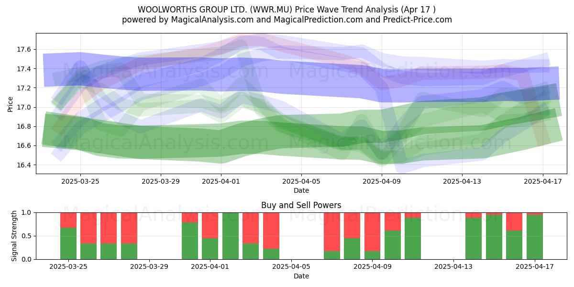Click the 17.0 price tick label
The height and width of the screenshot is (287, 574).
click(24, 107)
